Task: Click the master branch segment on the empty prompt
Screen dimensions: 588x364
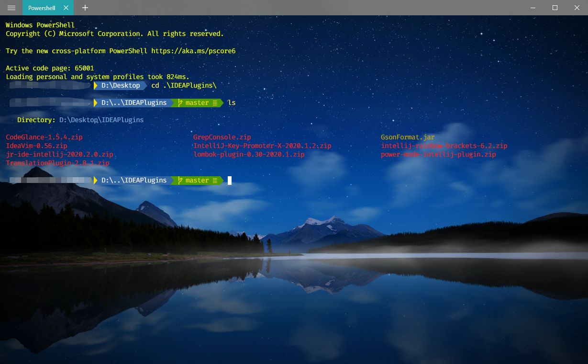Action: coord(197,181)
